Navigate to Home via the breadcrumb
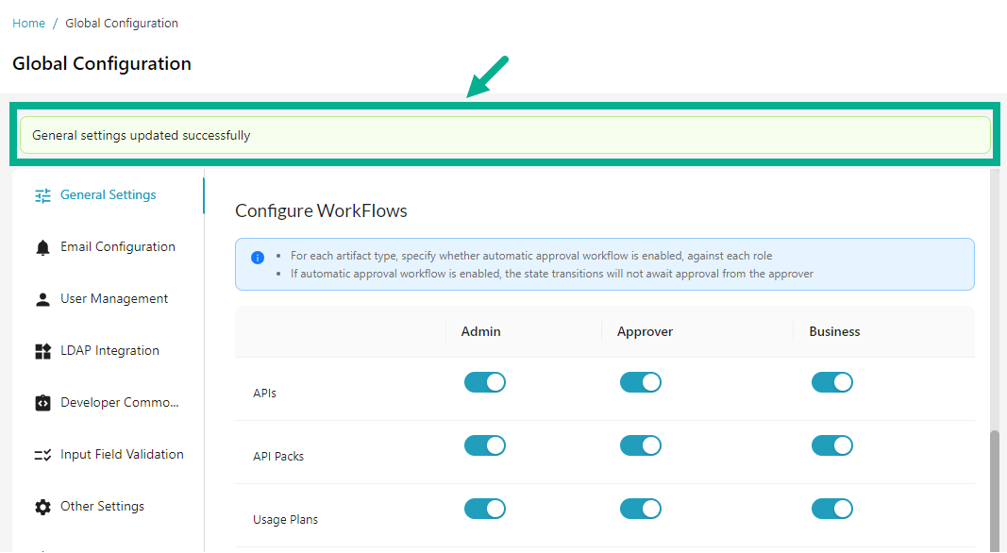Screen dimensions: 1007x553 pos(28,23)
